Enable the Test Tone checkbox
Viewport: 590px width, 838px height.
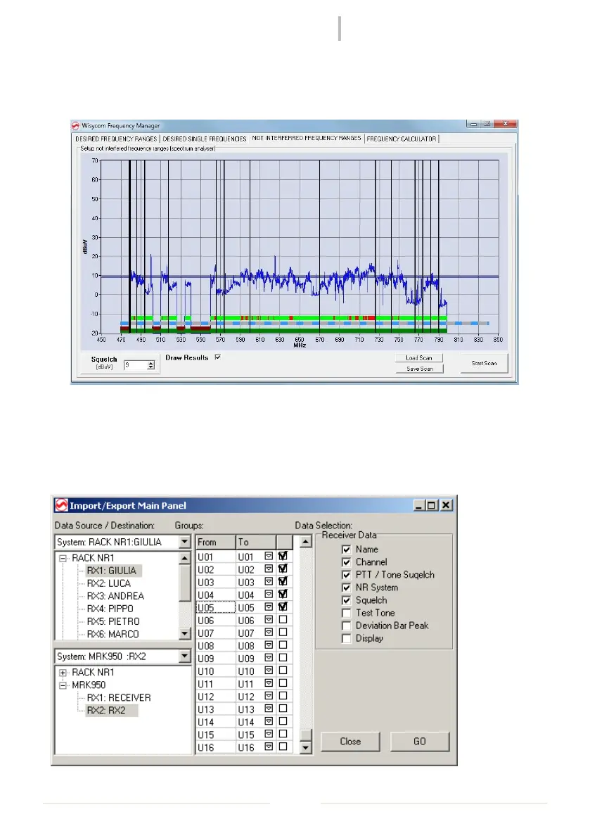[x=346, y=613]
